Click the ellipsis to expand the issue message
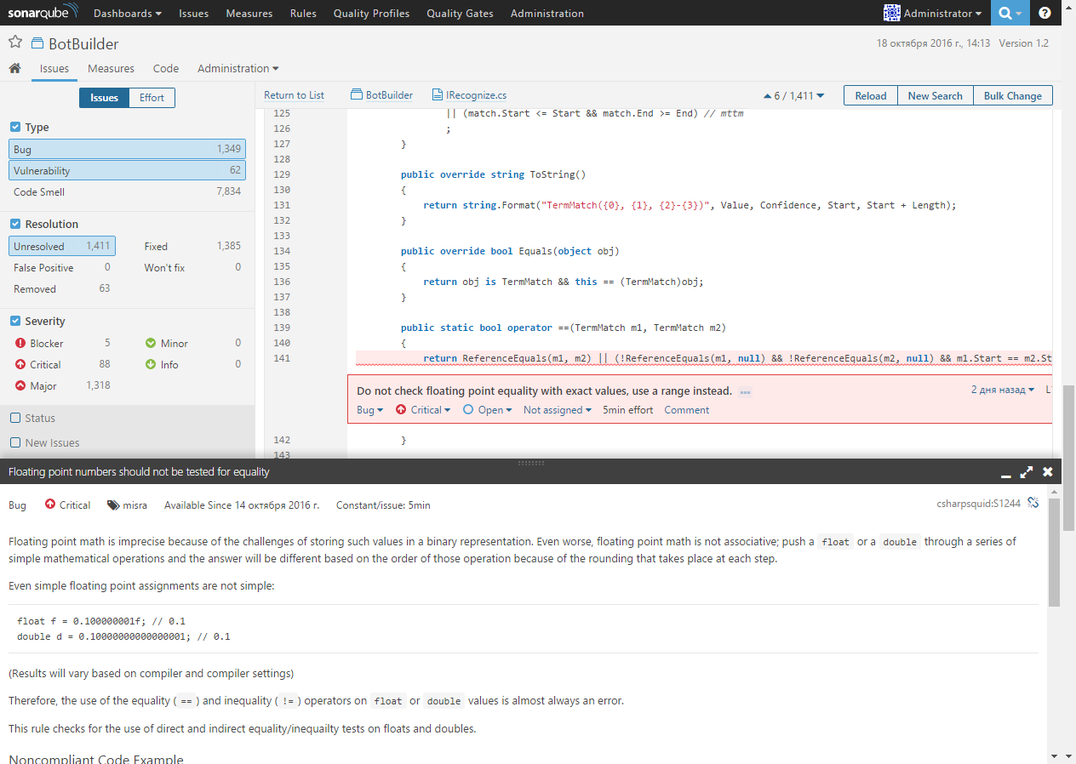This screenshot has width=1076, height=764. coord(745,391)
